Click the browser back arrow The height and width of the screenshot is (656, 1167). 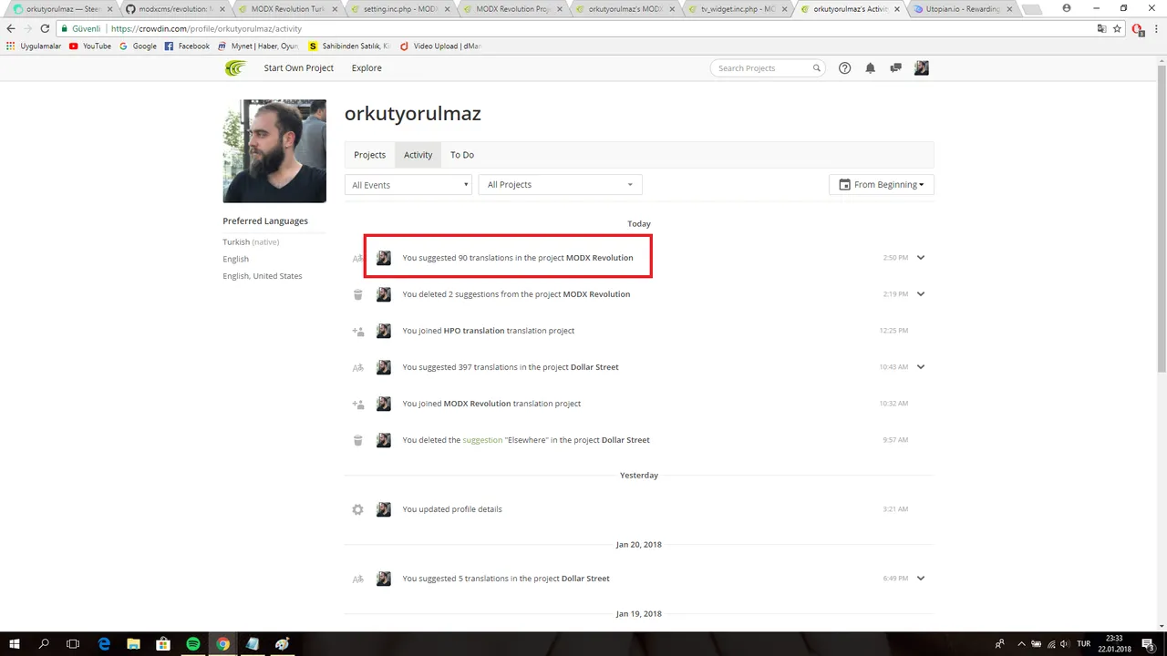(11, 28)
